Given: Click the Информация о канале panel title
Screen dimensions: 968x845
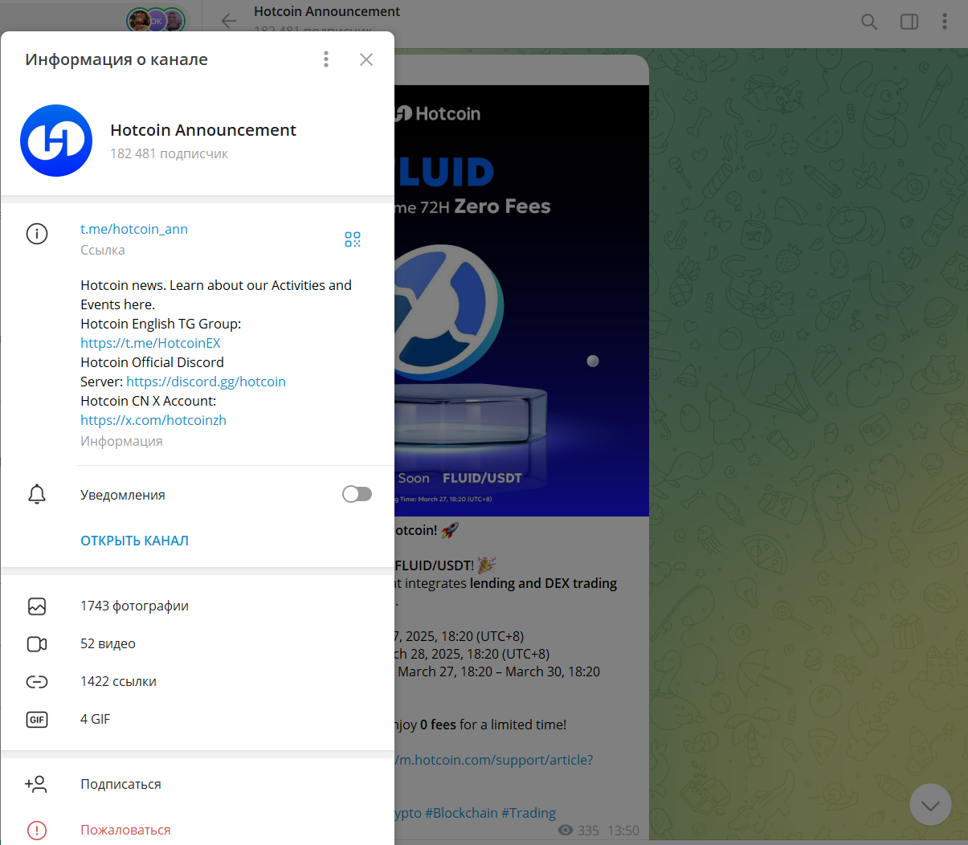Looking at the screenshot, I should [x=116, y=59].
